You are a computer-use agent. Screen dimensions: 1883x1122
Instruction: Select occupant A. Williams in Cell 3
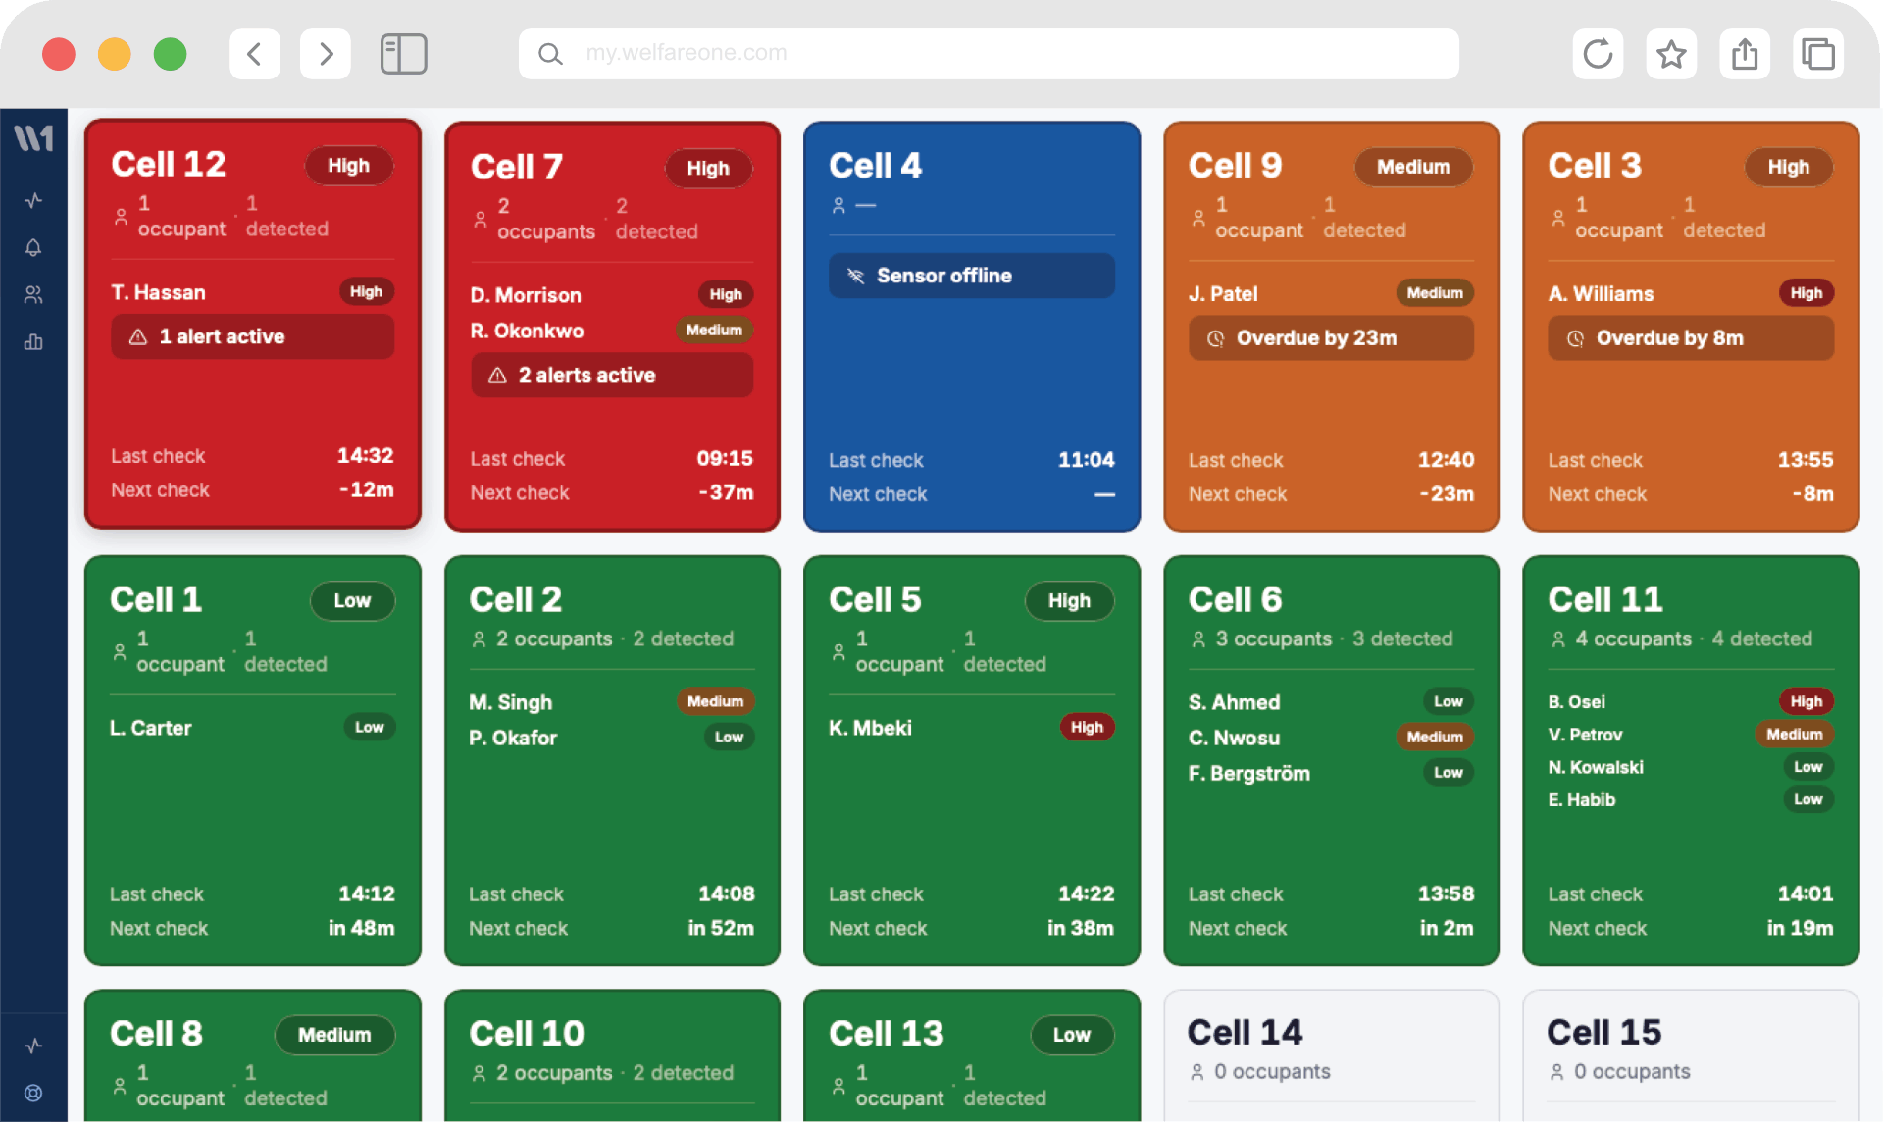click(1602, 295)
